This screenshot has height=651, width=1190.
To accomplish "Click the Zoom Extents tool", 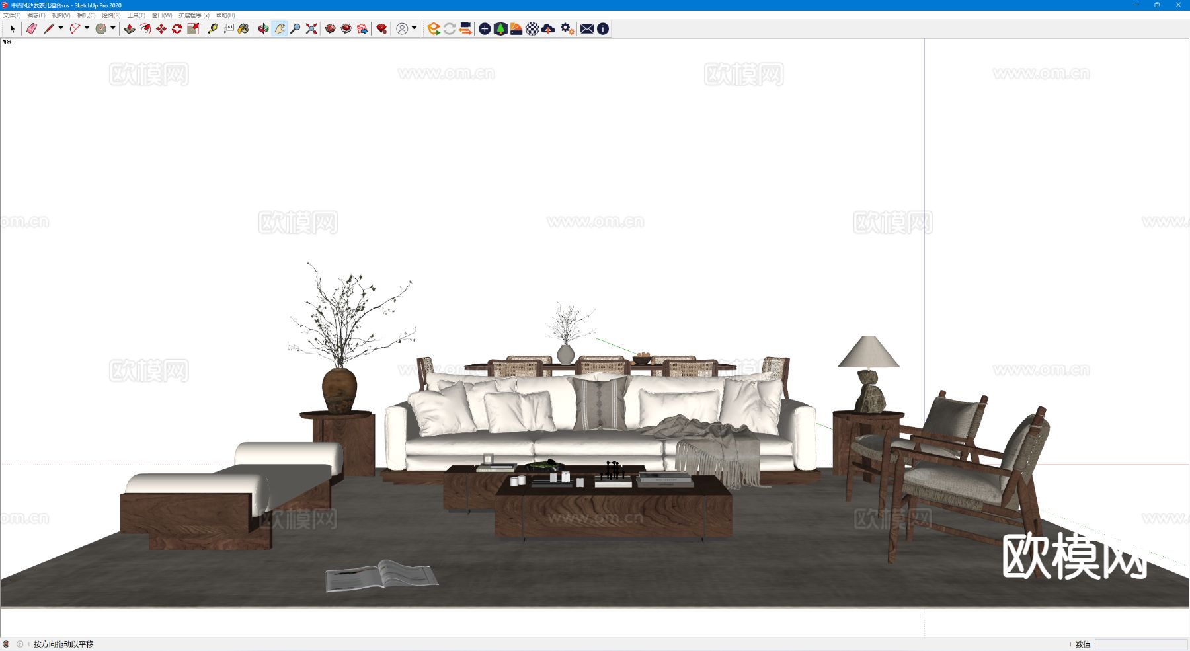I will pos(311,29).
